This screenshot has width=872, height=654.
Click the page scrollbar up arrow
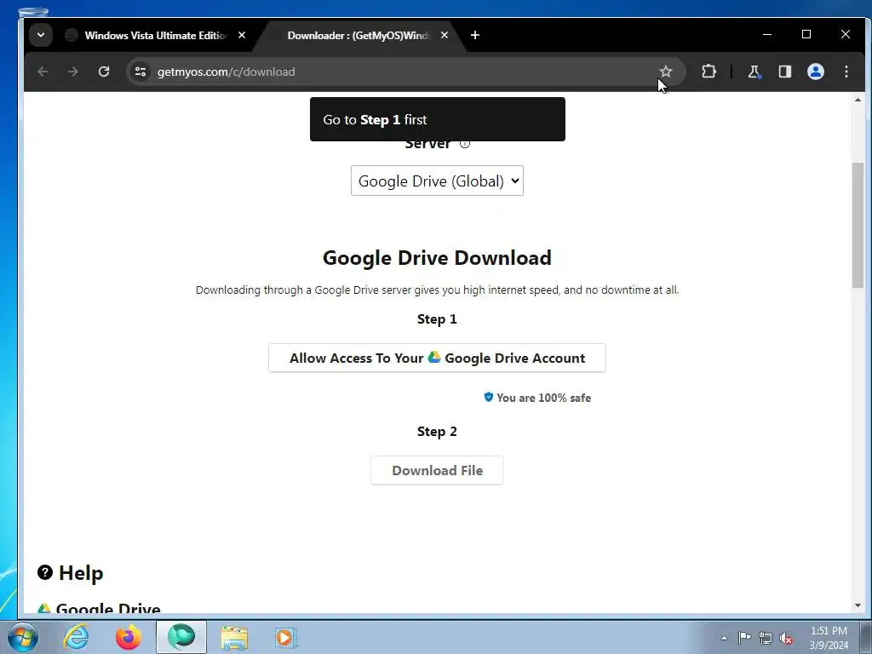858,100
